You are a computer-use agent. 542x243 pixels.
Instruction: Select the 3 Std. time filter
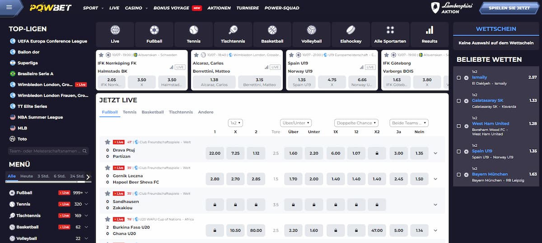click(x=43, y=176)
